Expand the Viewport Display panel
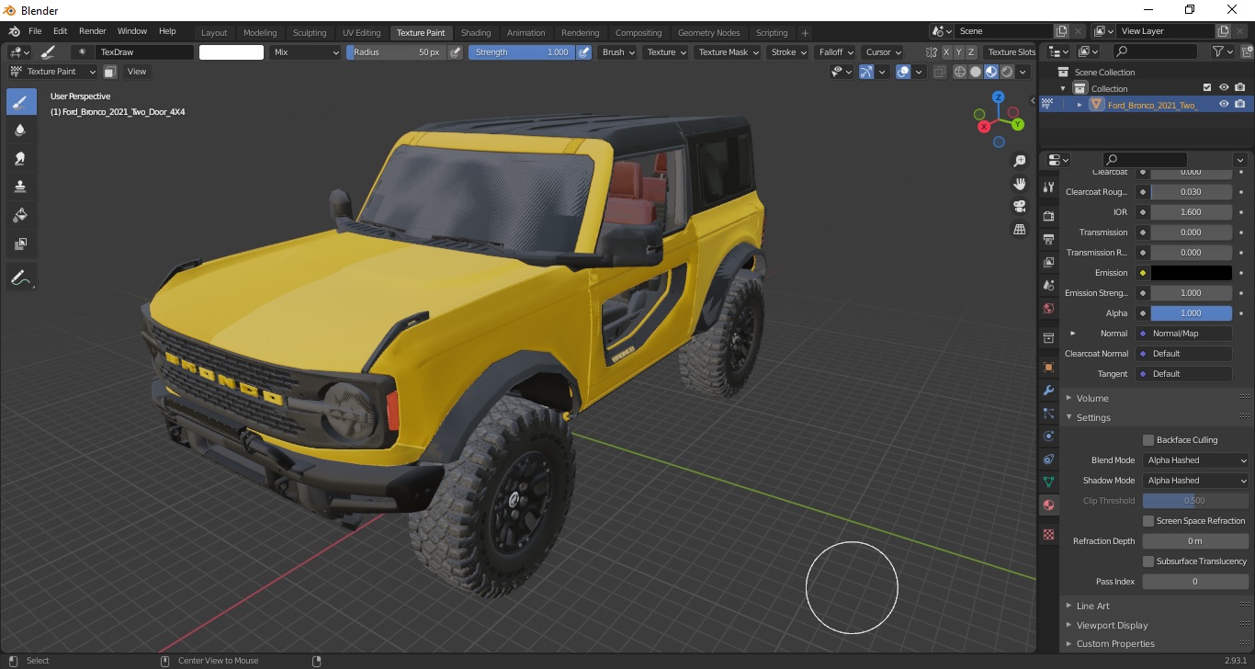The height and width of the screenshot is (669, 1255). 1112,625
